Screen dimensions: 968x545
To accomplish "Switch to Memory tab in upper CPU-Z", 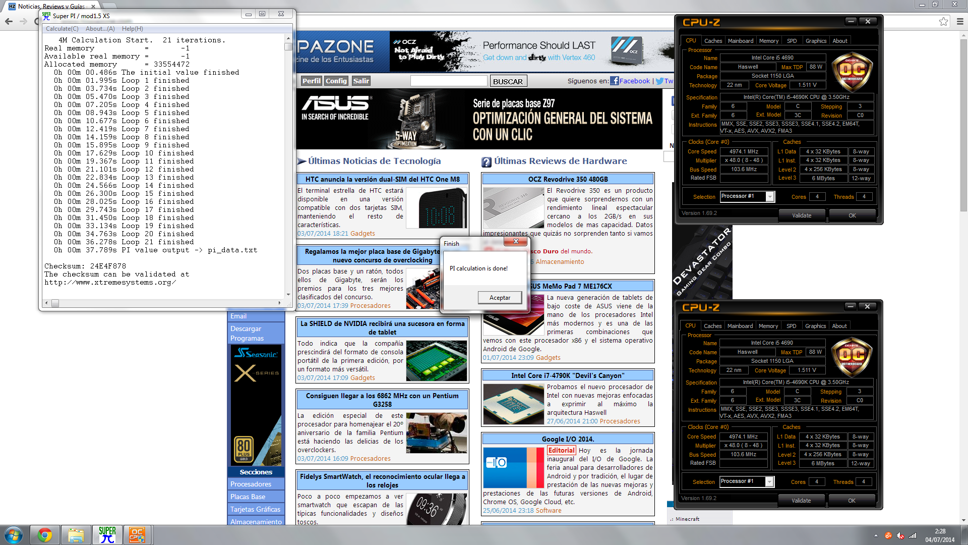I will tap(768, 41).
